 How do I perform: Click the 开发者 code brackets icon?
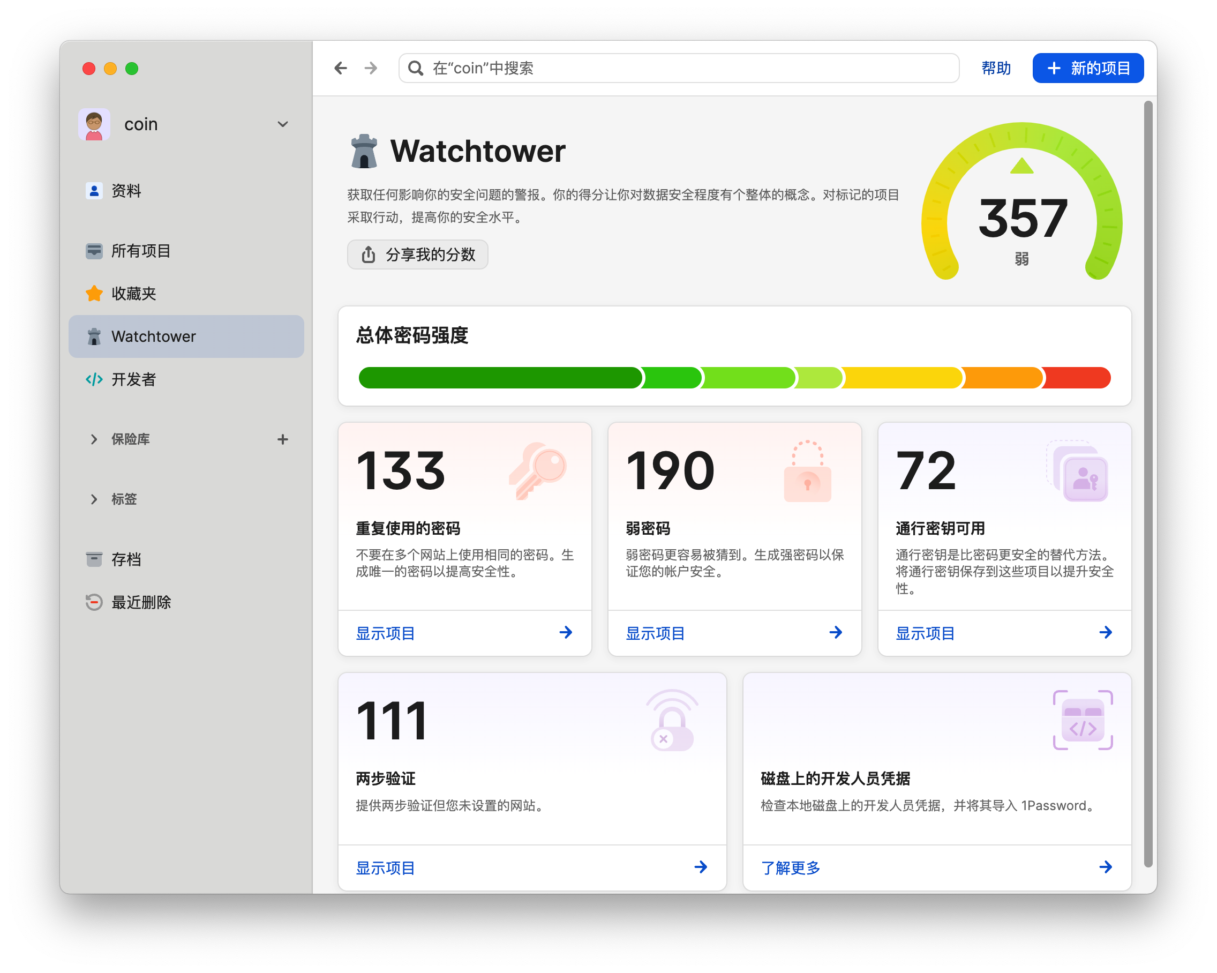click(94, 379)
